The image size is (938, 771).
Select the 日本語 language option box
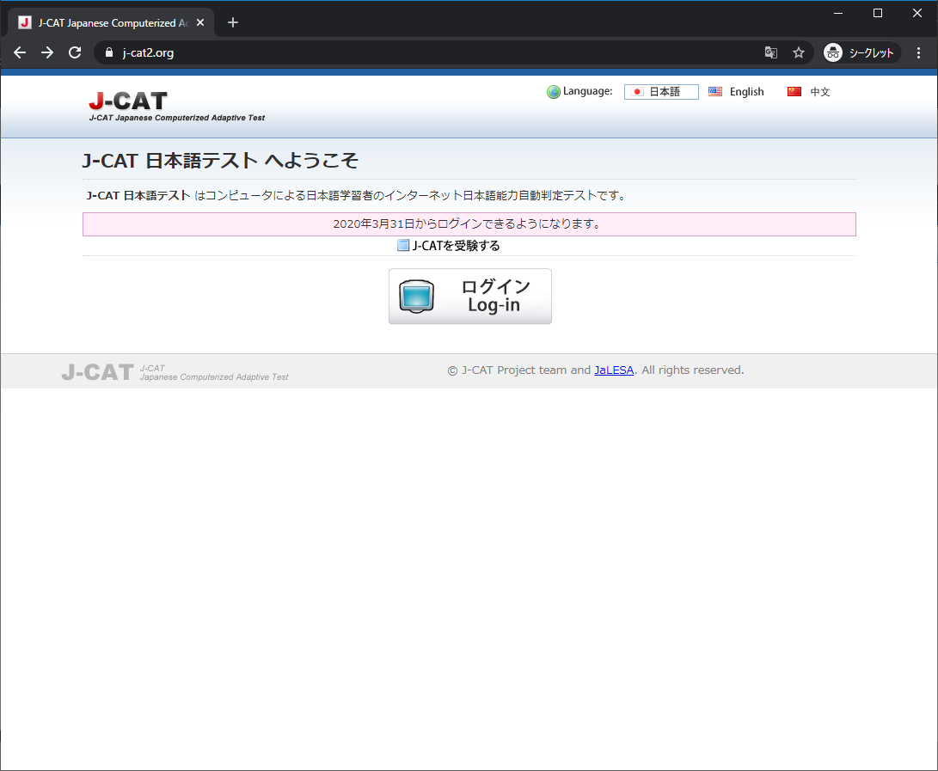pyautogui.click(x=661, y=91)
